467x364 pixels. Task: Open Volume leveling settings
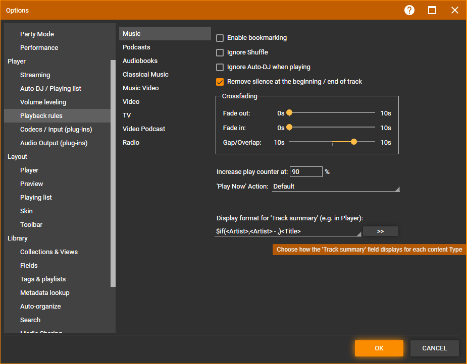coord(43,102)
